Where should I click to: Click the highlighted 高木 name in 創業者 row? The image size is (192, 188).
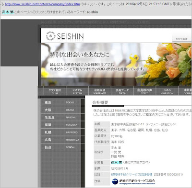[x=117, y=162]
